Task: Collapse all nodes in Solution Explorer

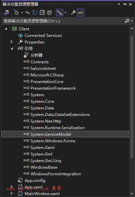Action: 42,13
